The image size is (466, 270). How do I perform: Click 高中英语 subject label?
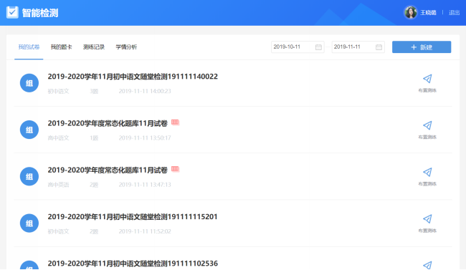click(58, 185)
